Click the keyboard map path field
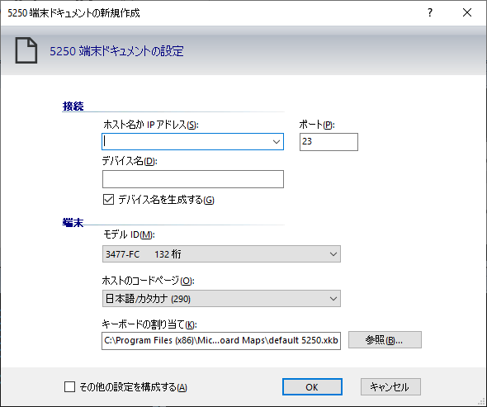 coord(221,341)
